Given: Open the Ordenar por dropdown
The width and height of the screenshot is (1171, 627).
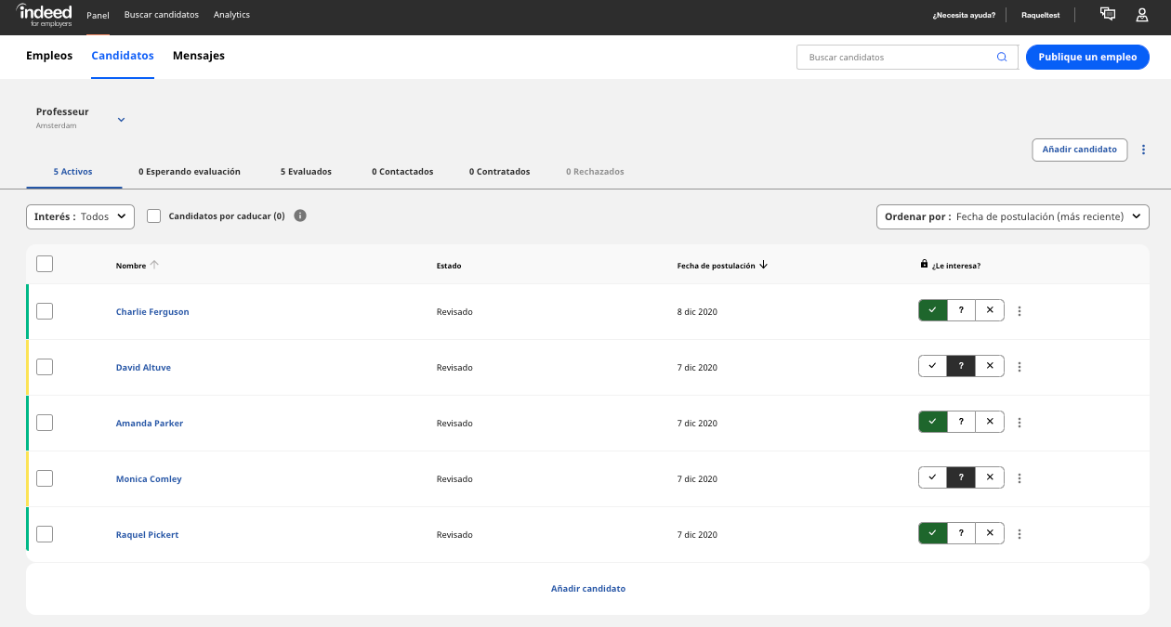Looking at the screenshot, I should [1012, 216].
